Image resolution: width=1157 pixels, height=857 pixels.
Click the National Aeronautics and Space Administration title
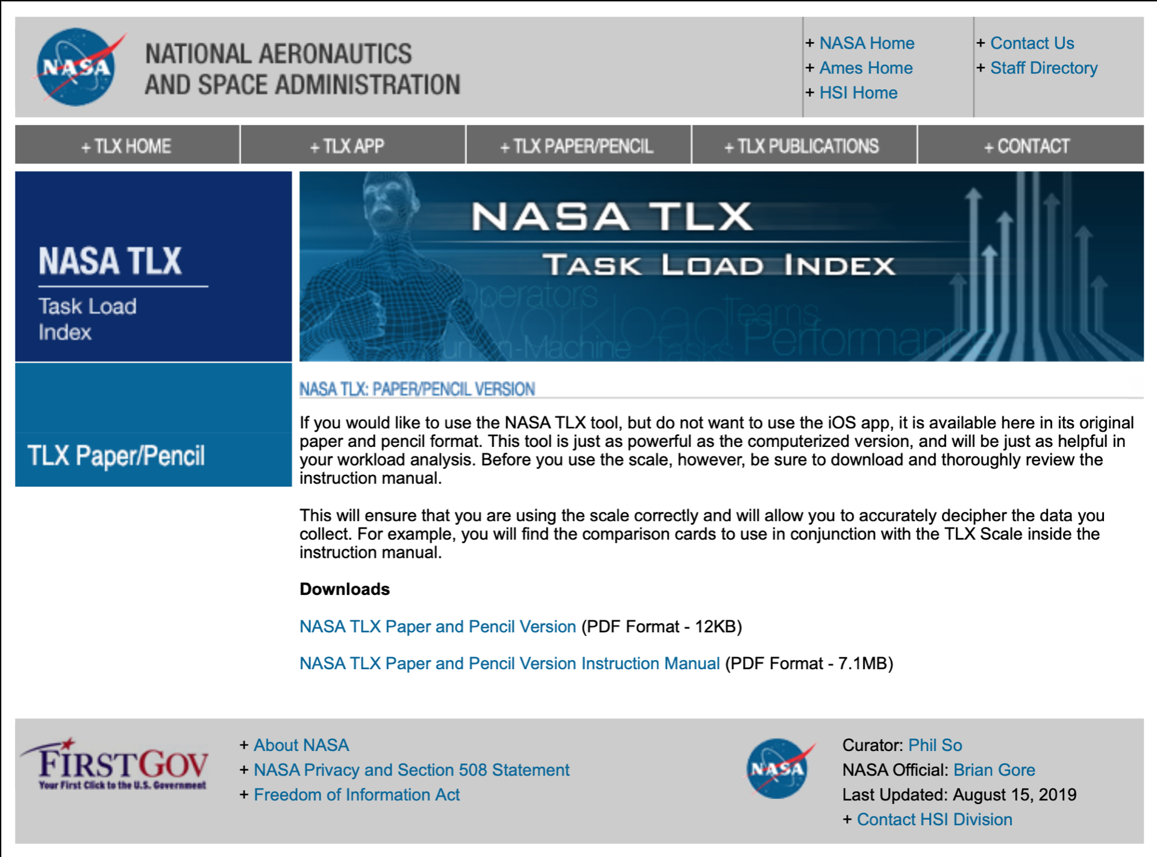coord(303,69)
